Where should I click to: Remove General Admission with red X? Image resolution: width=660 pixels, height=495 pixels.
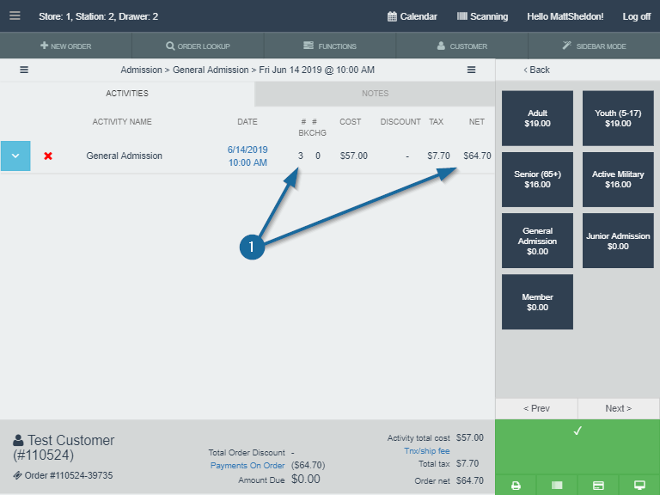48,156
